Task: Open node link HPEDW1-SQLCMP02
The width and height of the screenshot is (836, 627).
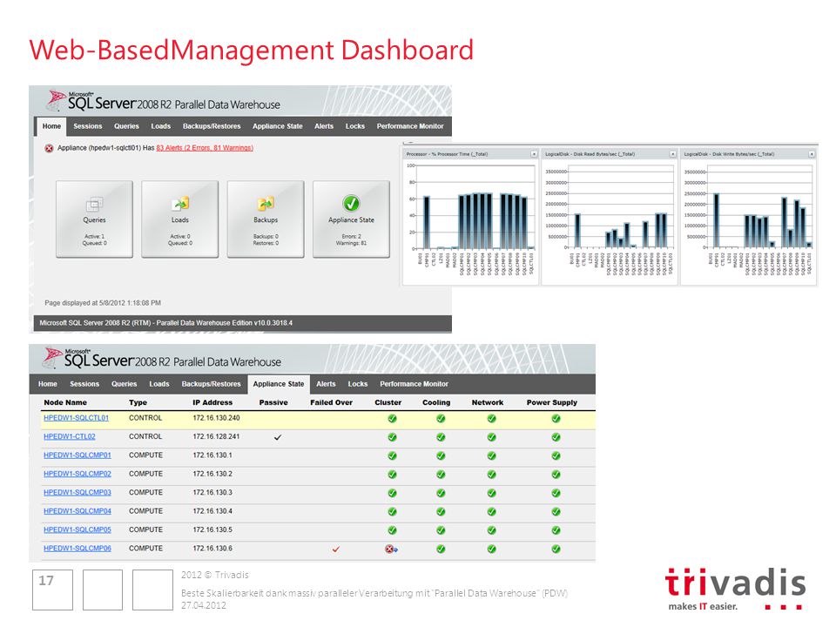Action: 78,474
